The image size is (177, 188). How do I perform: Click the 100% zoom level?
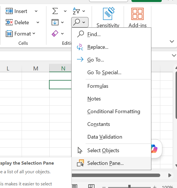coord(167,187)
